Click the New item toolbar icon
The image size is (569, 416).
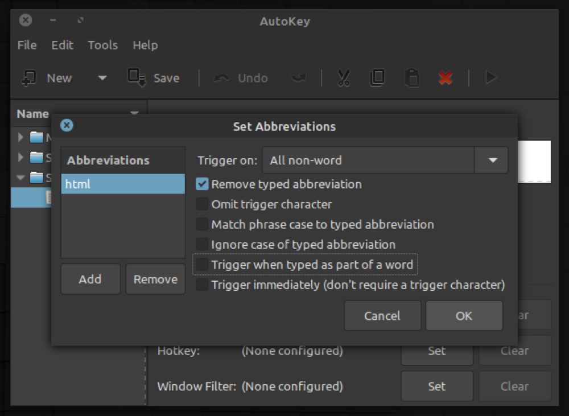pos(29,78)
